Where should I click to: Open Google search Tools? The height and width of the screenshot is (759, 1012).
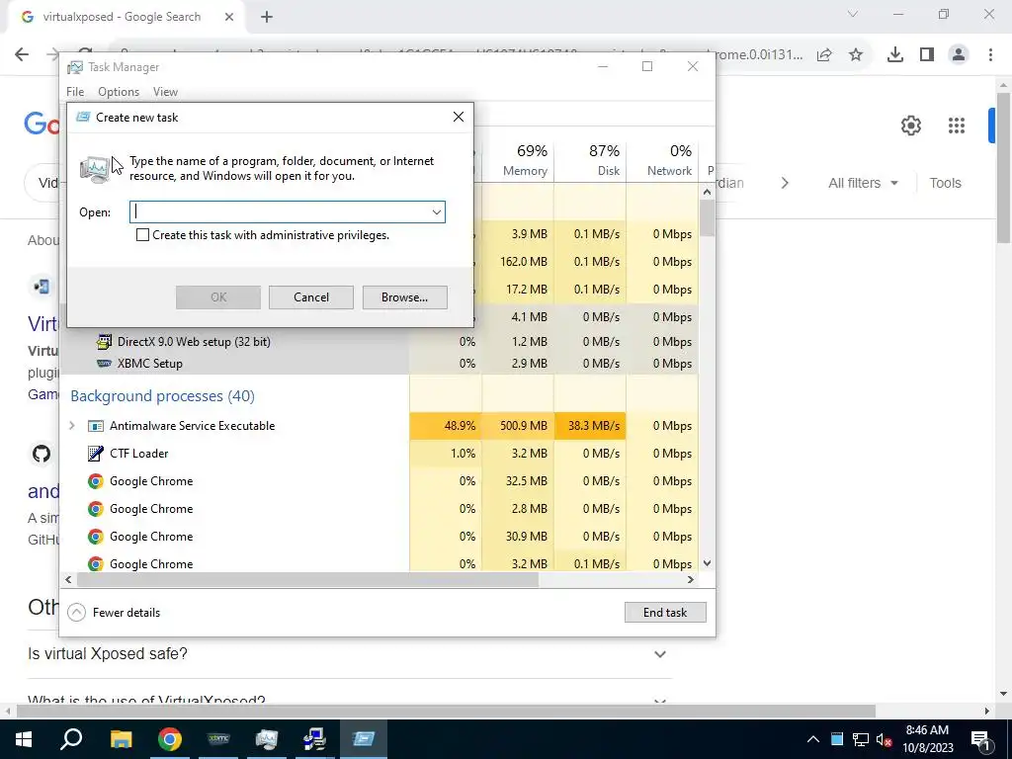(945, 183)
